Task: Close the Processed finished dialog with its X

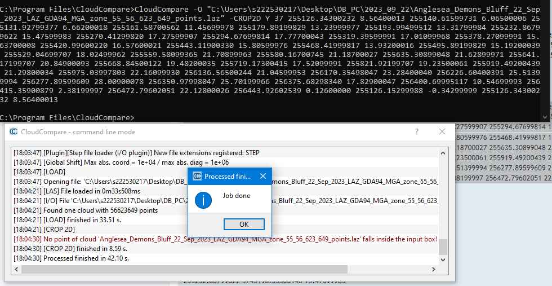Action: (263, 177)
